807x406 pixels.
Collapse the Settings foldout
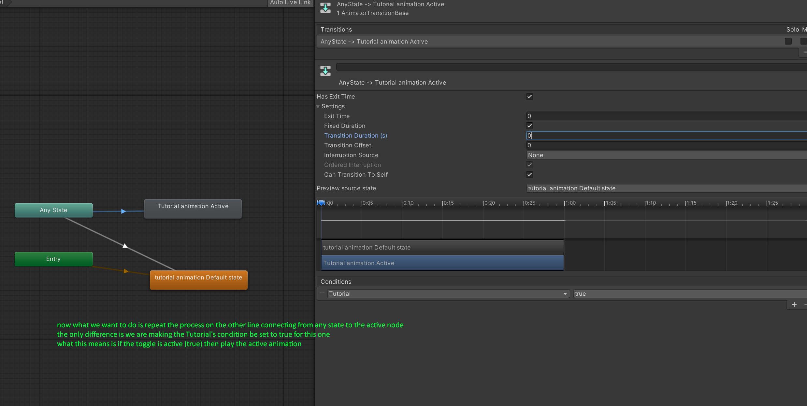click(318, 106)
